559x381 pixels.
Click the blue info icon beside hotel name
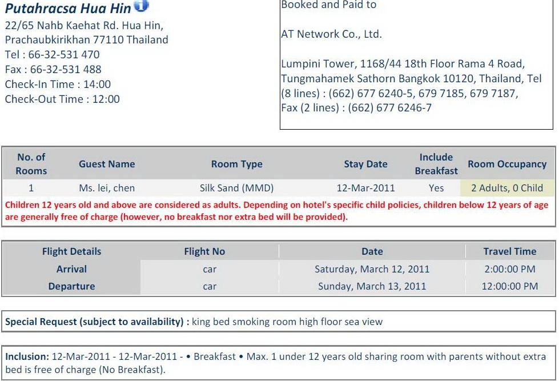coord(141,5)
